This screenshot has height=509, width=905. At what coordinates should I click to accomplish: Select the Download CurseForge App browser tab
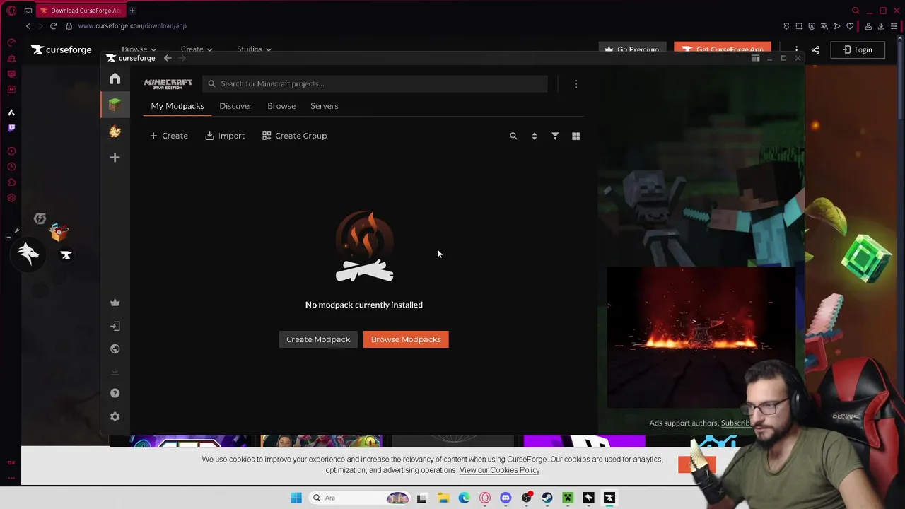click(80, 11)
